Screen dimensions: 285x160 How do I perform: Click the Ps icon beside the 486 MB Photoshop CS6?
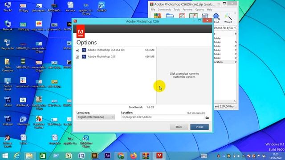[84, 56]
